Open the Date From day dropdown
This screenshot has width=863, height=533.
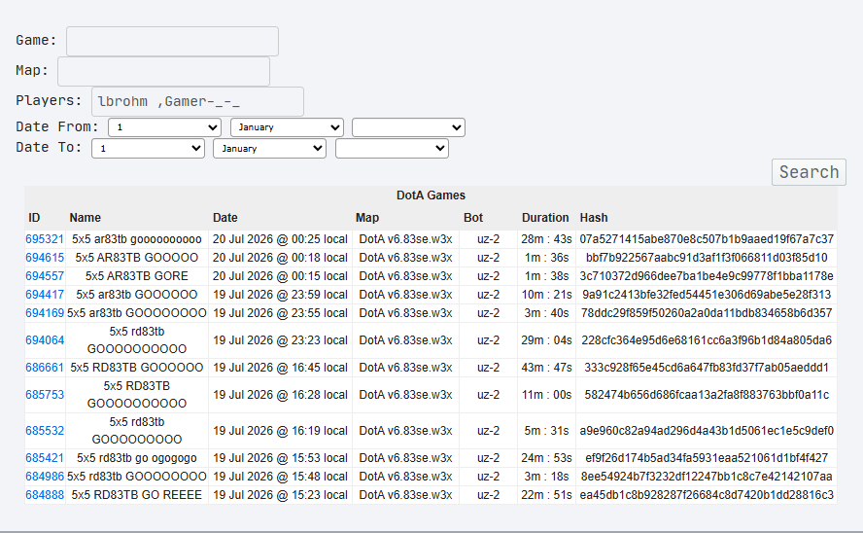[x=164, y=127]
